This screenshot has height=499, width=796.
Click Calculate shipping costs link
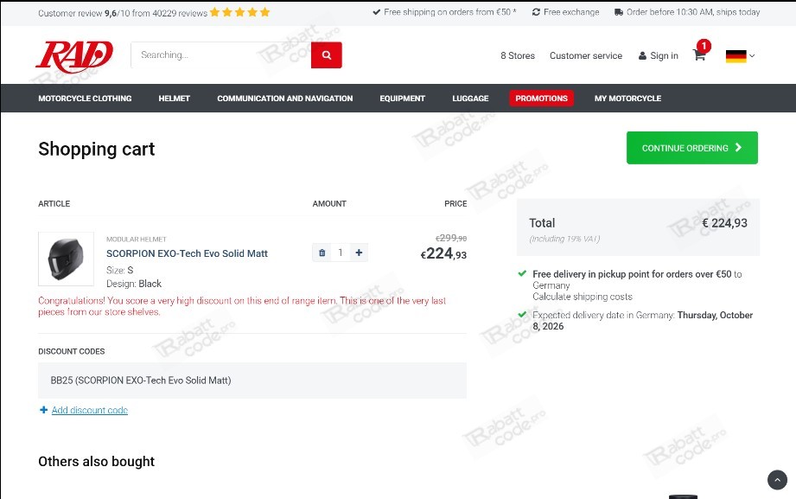tap(583, 297)
